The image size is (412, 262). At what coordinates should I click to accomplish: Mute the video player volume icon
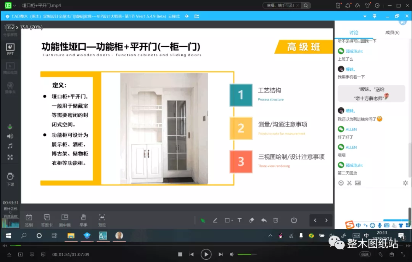tap(232, 254)
